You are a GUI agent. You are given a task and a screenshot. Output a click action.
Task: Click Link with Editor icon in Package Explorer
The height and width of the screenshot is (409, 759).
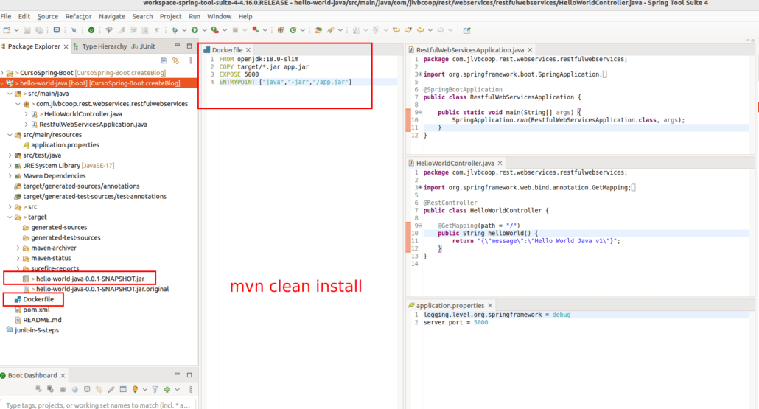coord(175,60)
